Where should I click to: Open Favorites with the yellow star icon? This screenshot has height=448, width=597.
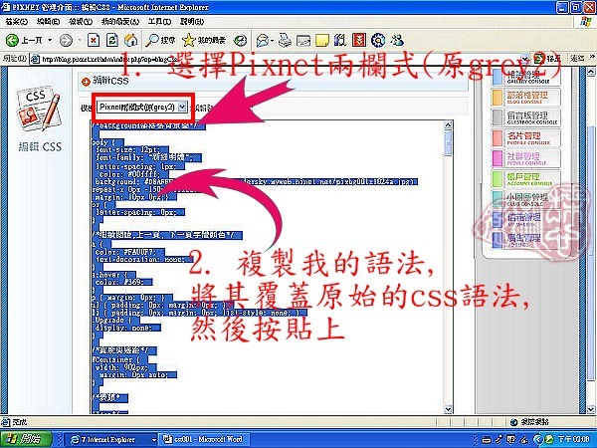(x=204, y=40)
